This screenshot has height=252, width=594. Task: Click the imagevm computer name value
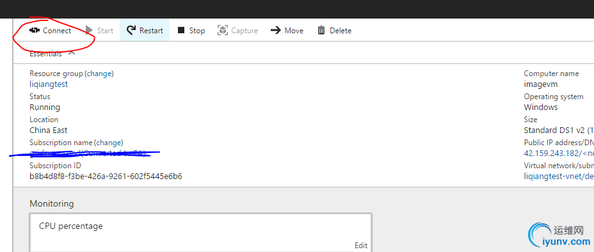[541, 84]
